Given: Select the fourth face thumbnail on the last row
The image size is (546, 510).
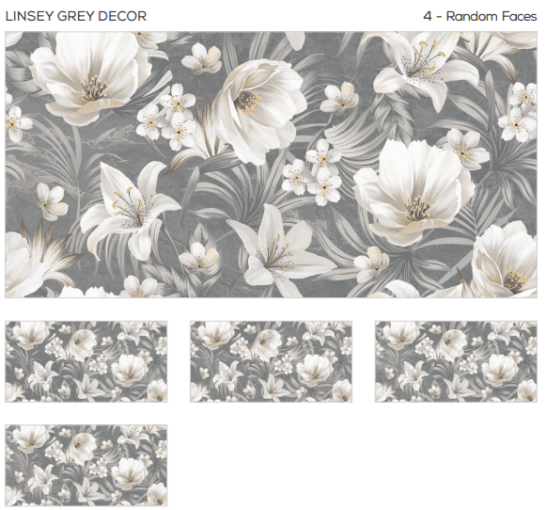Looking at the screenshot, I should pos(86,466).
